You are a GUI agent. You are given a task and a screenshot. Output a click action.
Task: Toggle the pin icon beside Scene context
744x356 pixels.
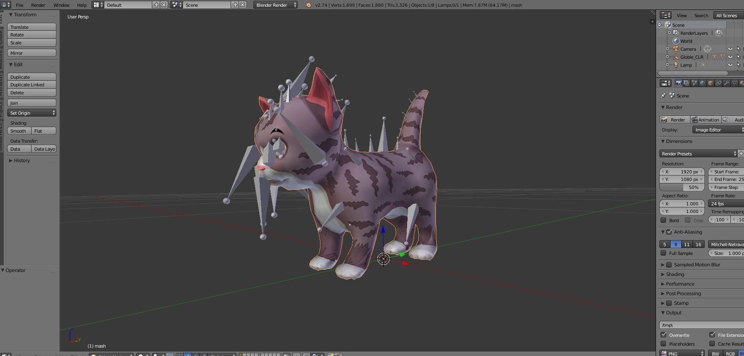(663, 95)
